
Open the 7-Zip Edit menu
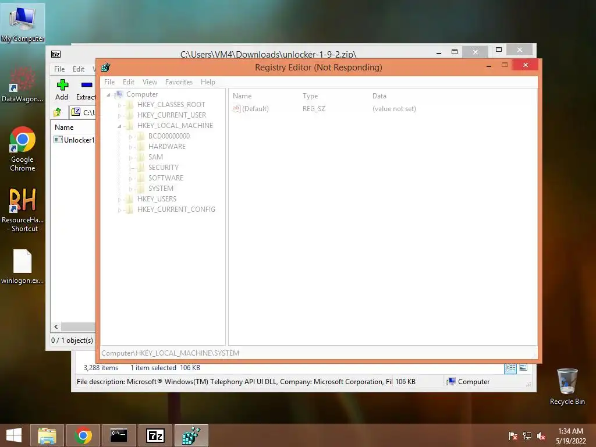pos(79,69)
